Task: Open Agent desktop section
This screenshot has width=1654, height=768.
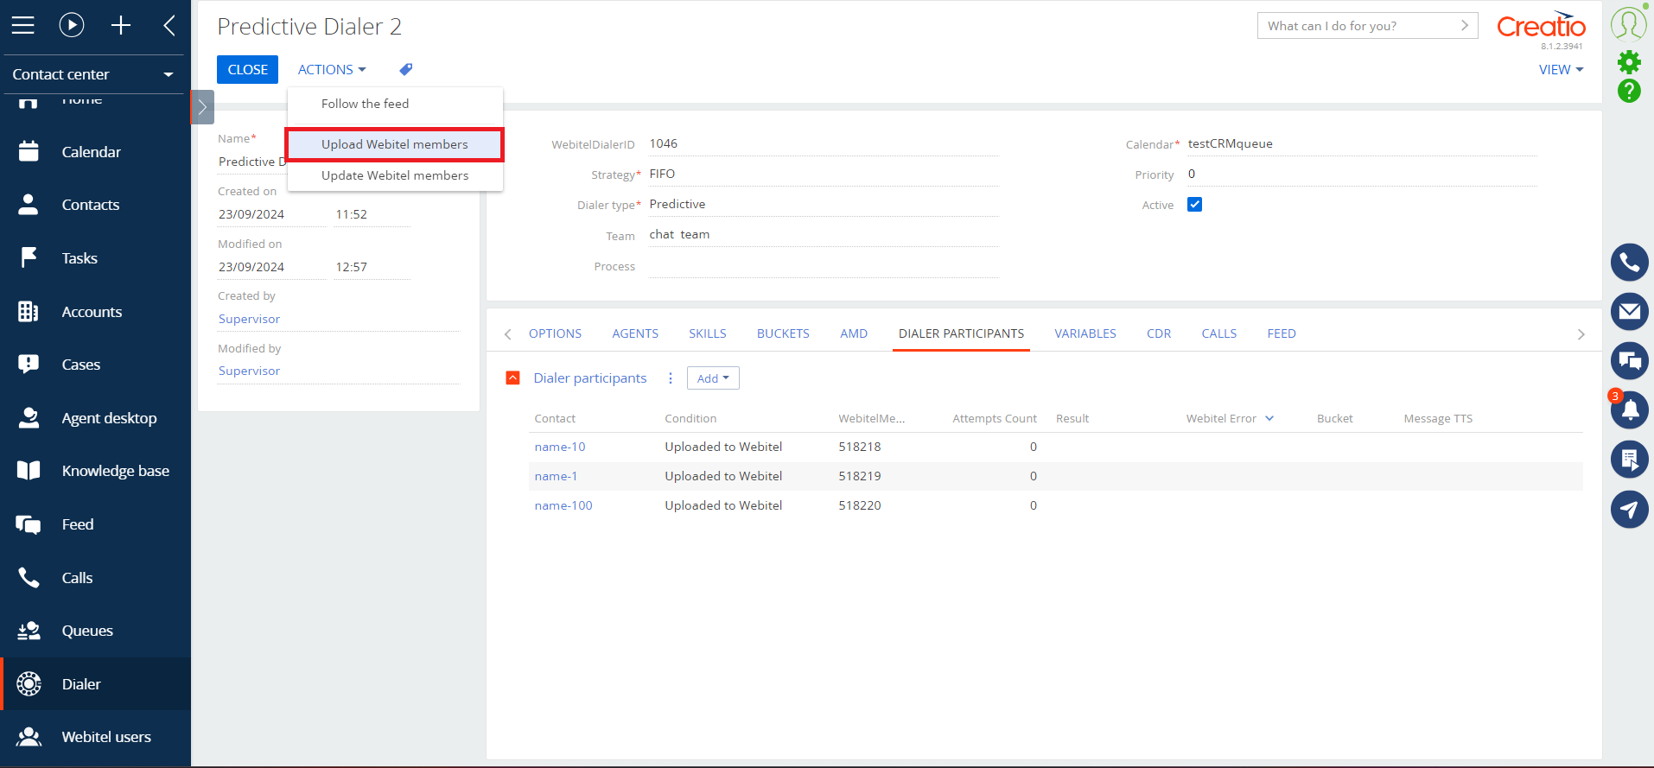Action: tap(95, 418)
